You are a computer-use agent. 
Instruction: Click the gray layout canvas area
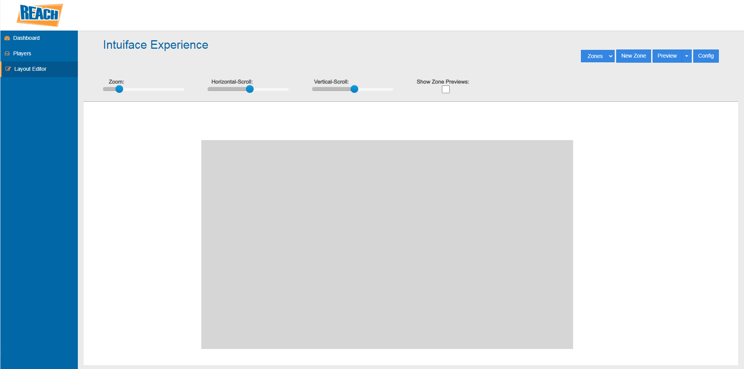pyautogui.click(x=387, y=244)
